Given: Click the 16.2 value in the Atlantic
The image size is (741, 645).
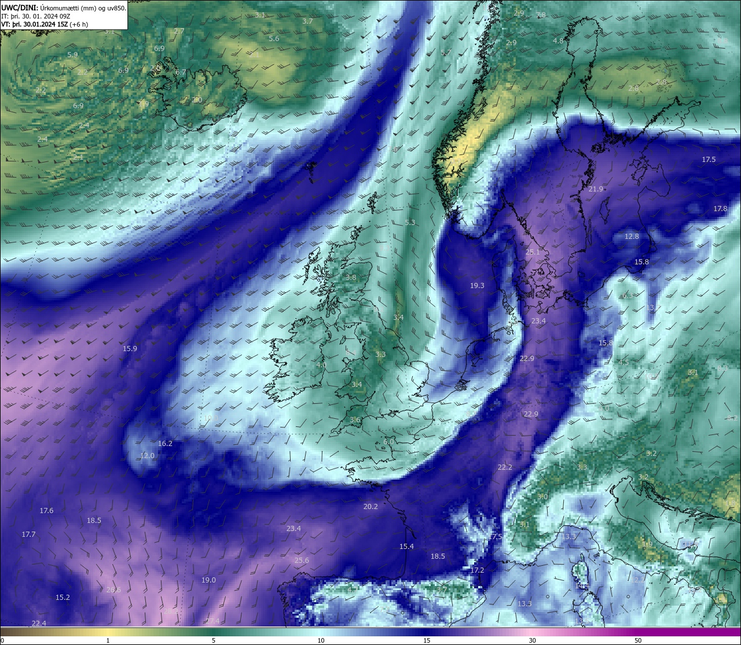Looking at the screenshot, I should click(x=165, y=444).
